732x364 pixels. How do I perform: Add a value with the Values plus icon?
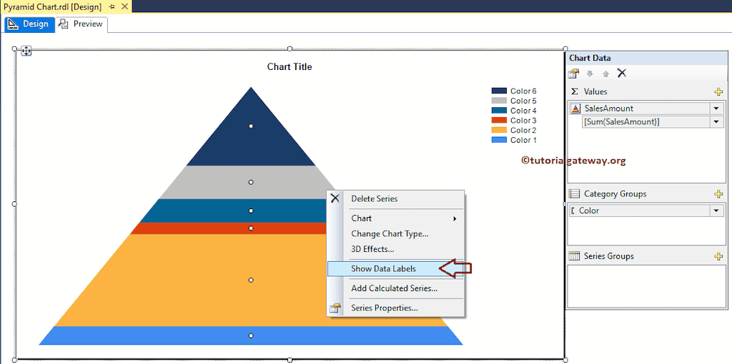click(718, 92)
